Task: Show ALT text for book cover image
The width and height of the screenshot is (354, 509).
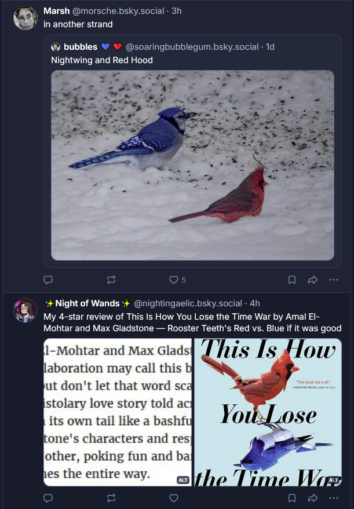Action: point(333,479)
